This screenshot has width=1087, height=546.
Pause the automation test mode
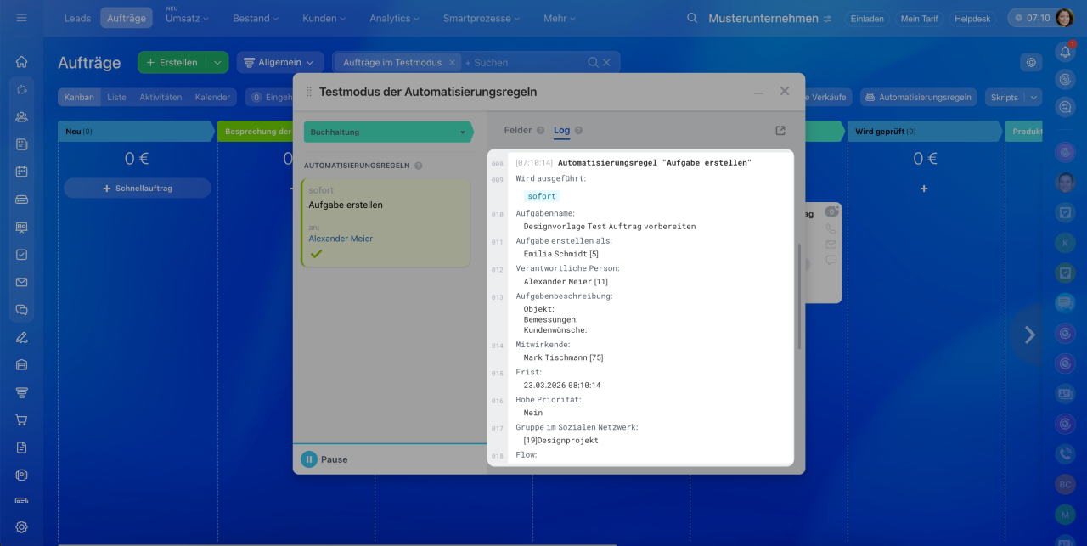pos(324,459)
